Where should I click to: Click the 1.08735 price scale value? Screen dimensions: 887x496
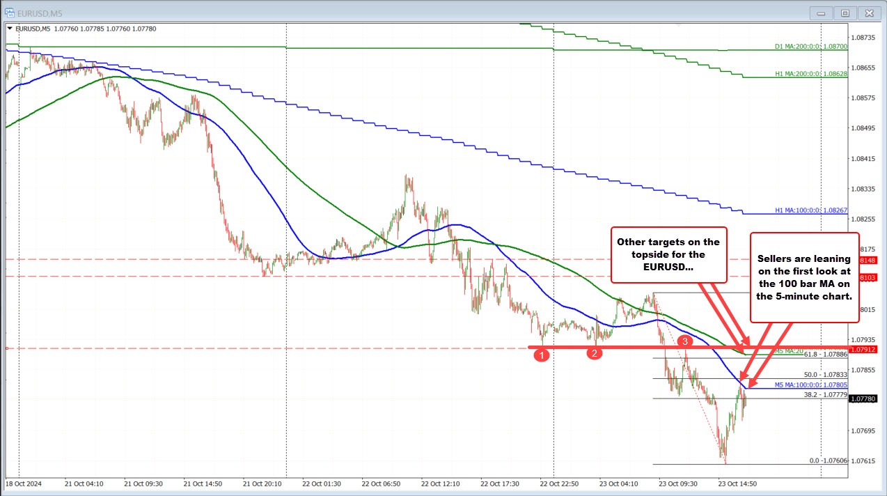pyautogui.click(x=864, y=37)
